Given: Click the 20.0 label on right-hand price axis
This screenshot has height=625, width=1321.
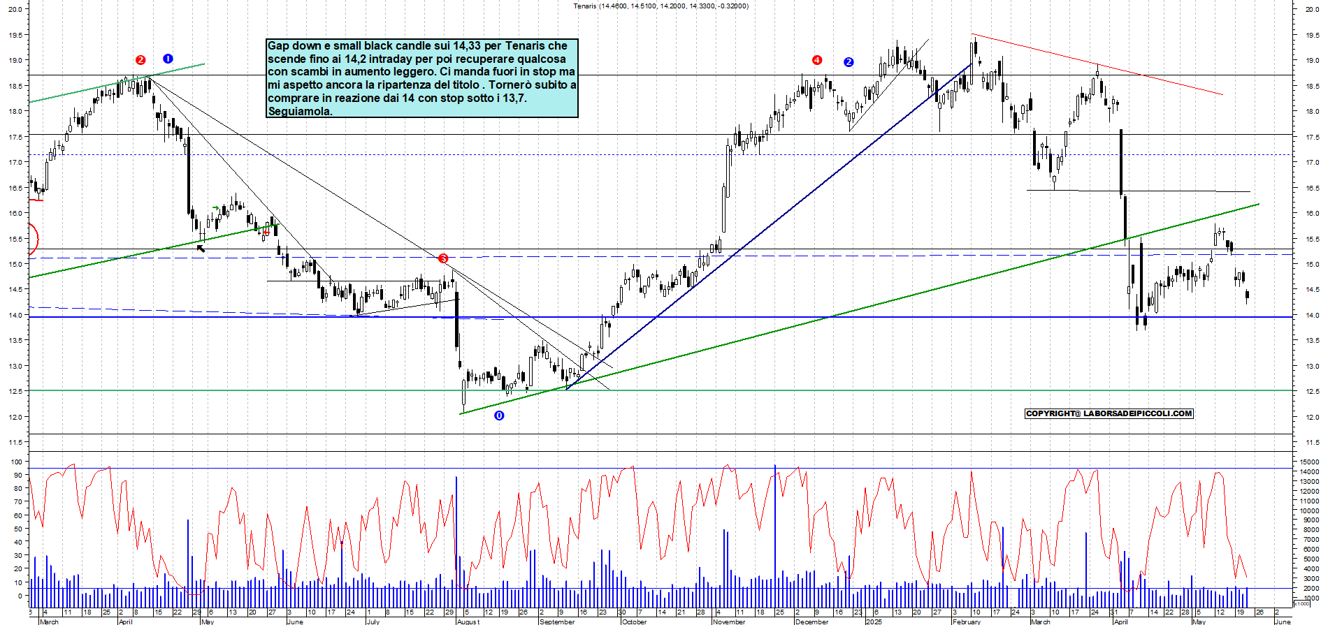Looking at the screenshot, I should 1312,9.
